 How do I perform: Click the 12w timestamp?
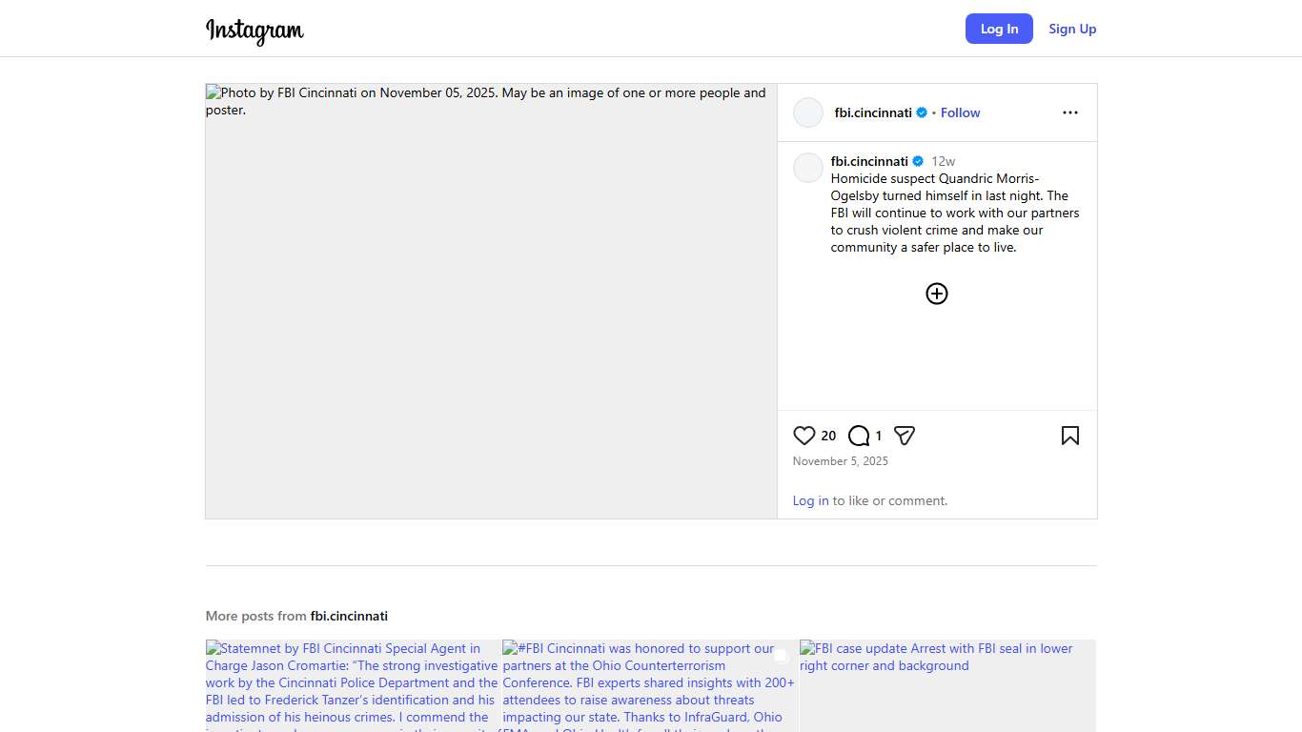tap(943, 161)
